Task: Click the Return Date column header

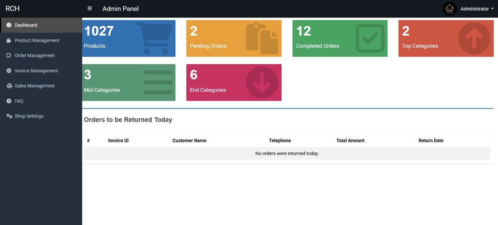Action: 431,141
